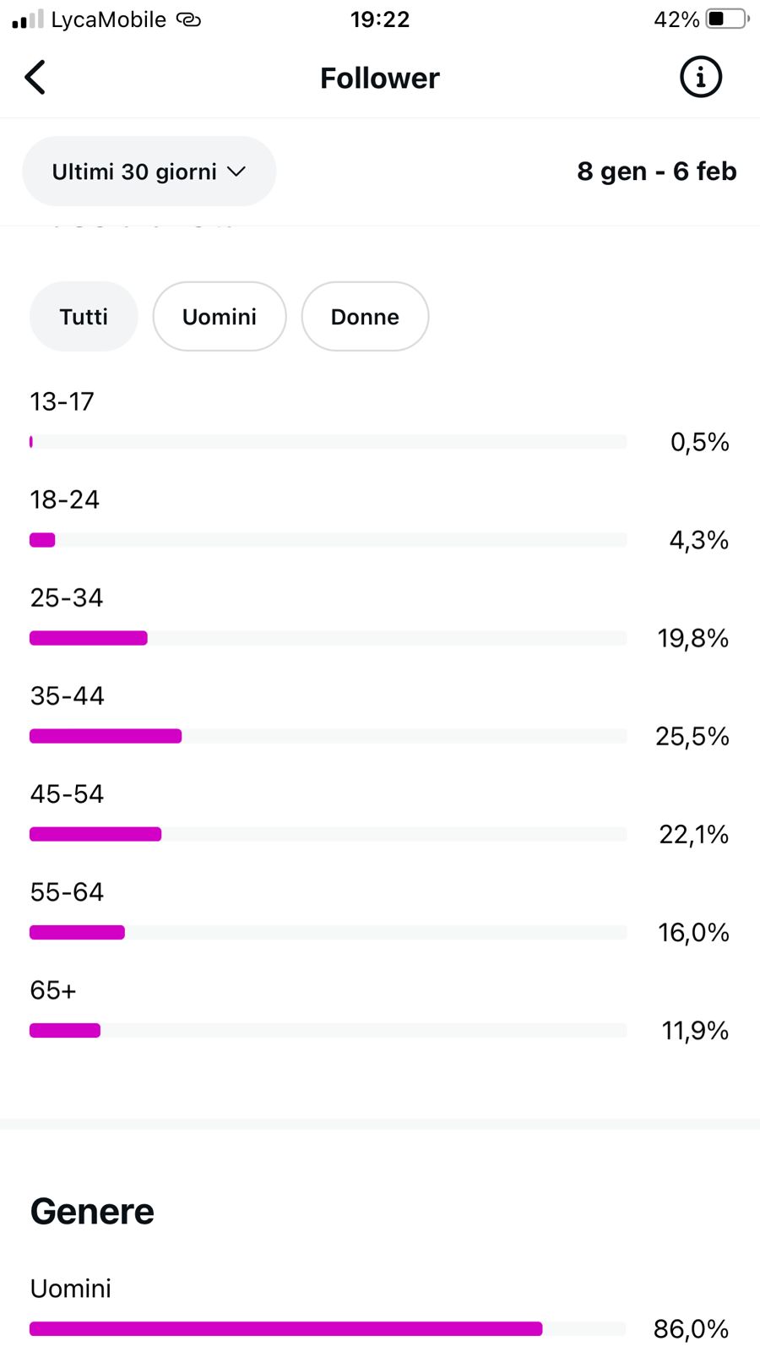Tap the chevron next to Ultimi 30 giorni
Screen dimensions: 760x1352
pyautogui.click(x=237, y=172)
